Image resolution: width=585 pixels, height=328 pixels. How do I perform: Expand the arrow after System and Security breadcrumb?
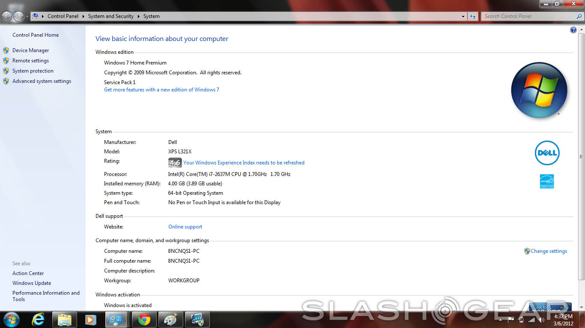click(x=138, y=16)
